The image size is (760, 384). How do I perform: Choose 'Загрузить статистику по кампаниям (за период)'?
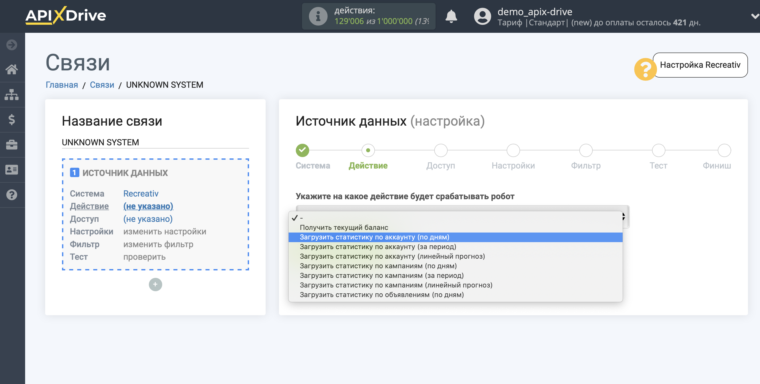click(455, 275)
